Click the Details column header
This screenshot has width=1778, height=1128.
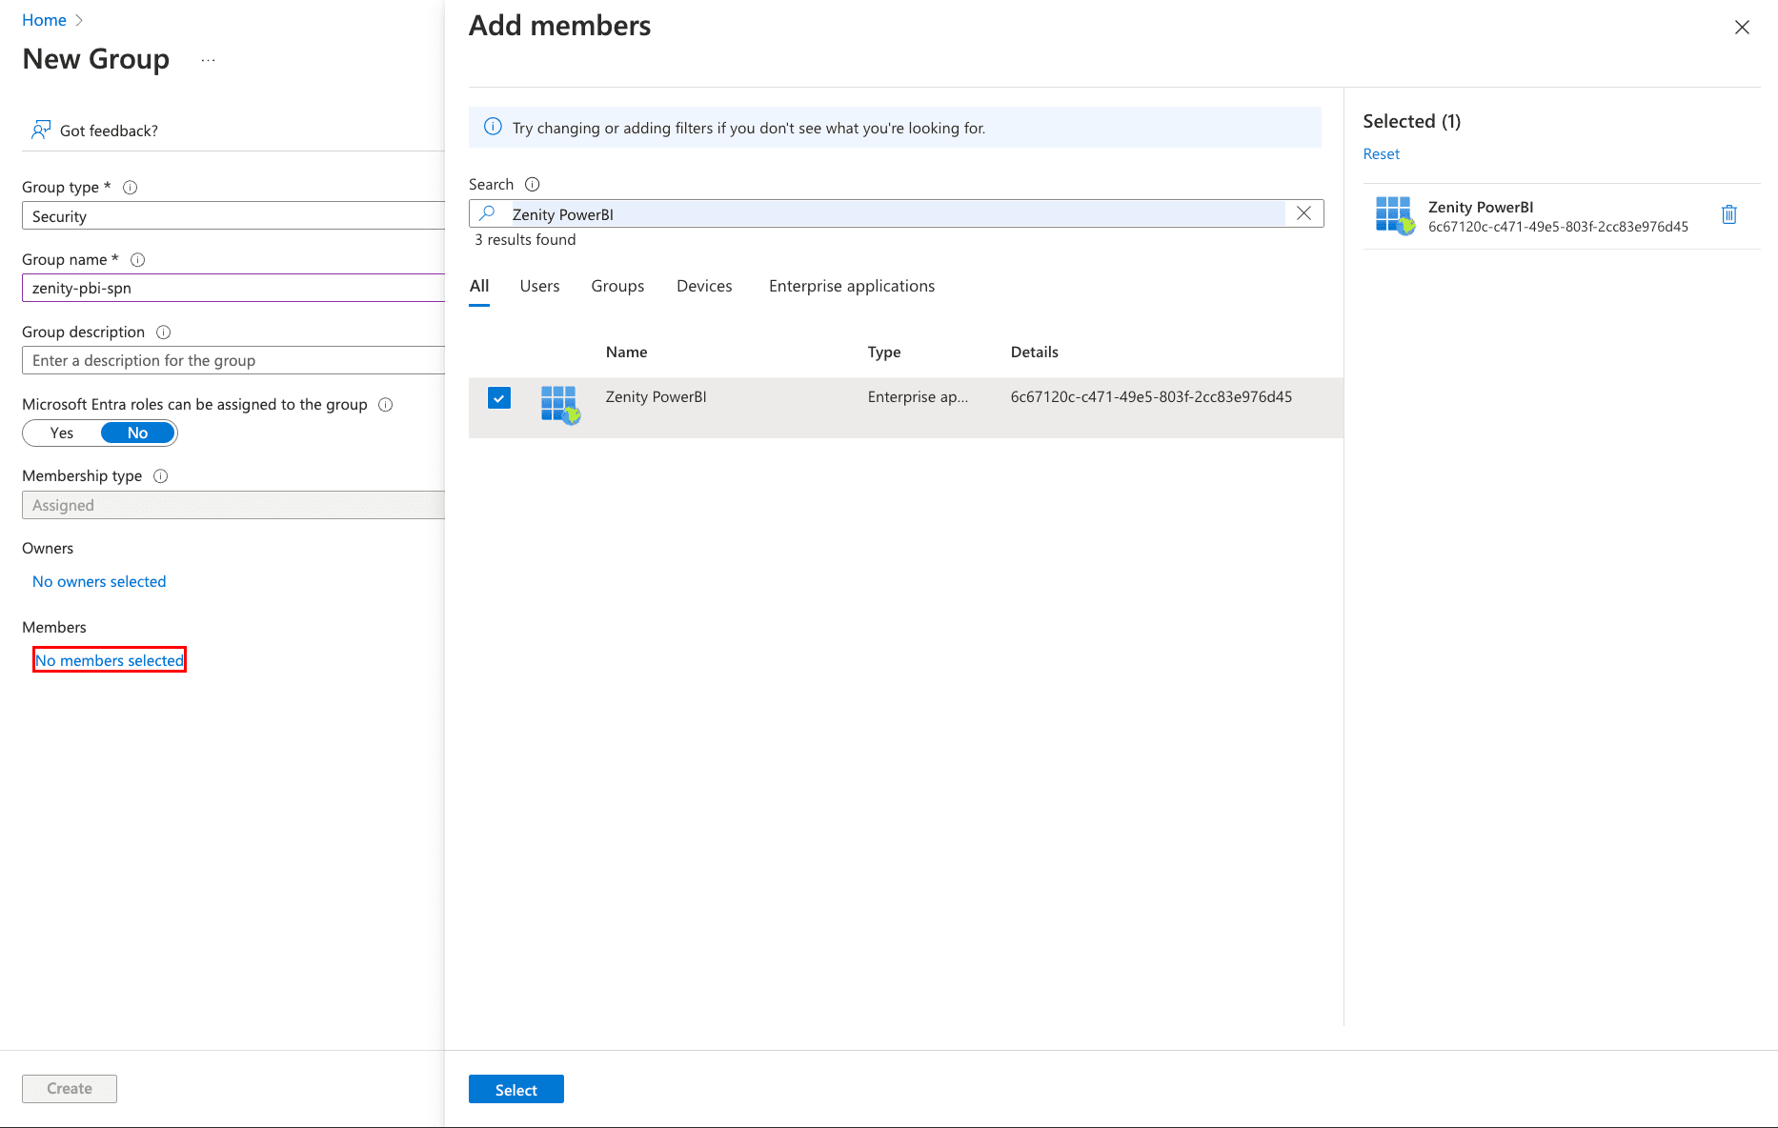[1035, 352]
